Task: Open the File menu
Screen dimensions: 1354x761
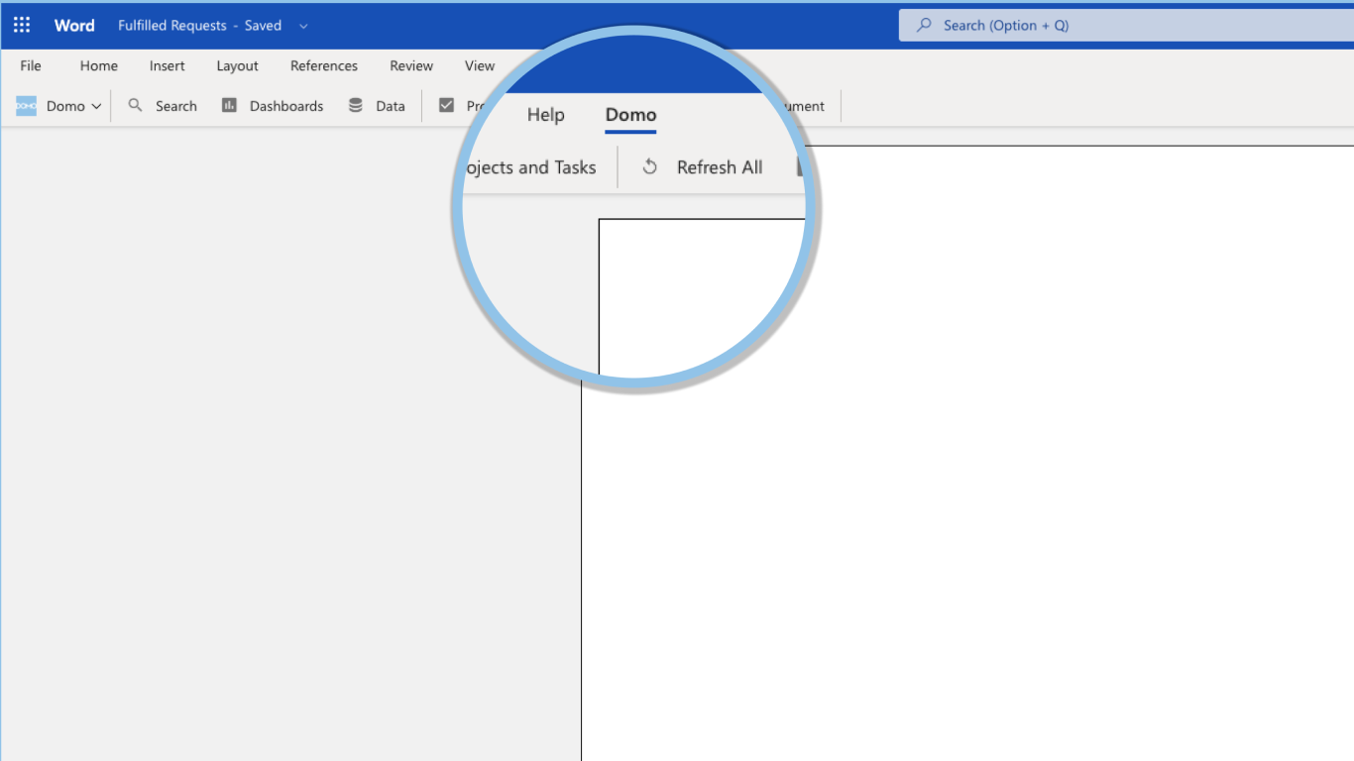Action: 31,65
